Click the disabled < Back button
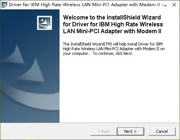The height and width of the screenshot is (140, 180). (104, 131)
